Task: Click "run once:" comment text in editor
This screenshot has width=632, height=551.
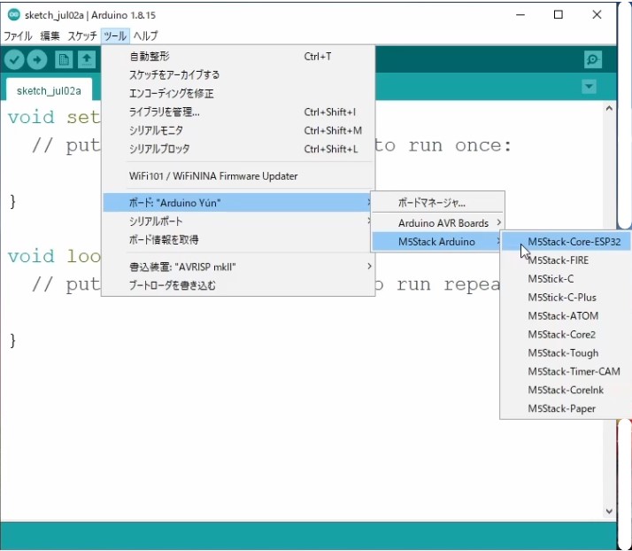Action: coord(460,145)
